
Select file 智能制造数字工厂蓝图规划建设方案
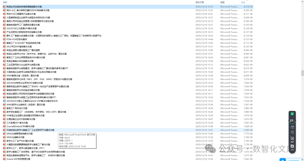[23, 25]
